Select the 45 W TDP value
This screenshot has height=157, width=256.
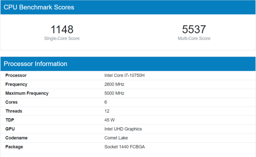(x=109, y=120)
